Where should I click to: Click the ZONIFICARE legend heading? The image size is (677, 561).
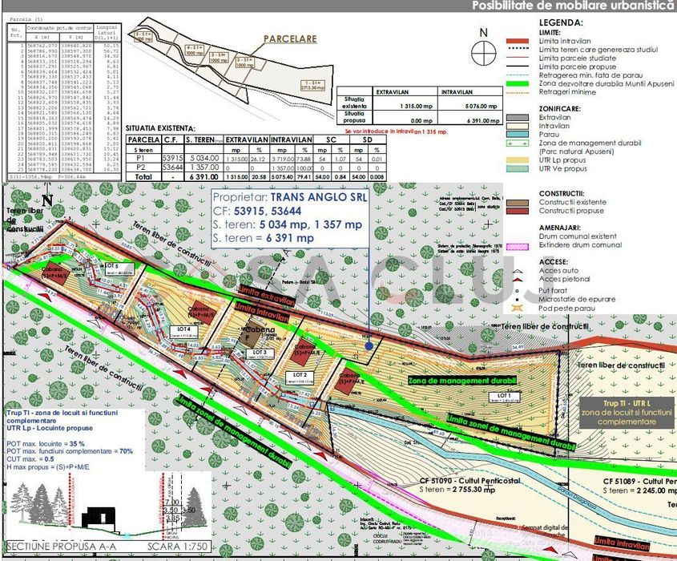tap(559, 109)
